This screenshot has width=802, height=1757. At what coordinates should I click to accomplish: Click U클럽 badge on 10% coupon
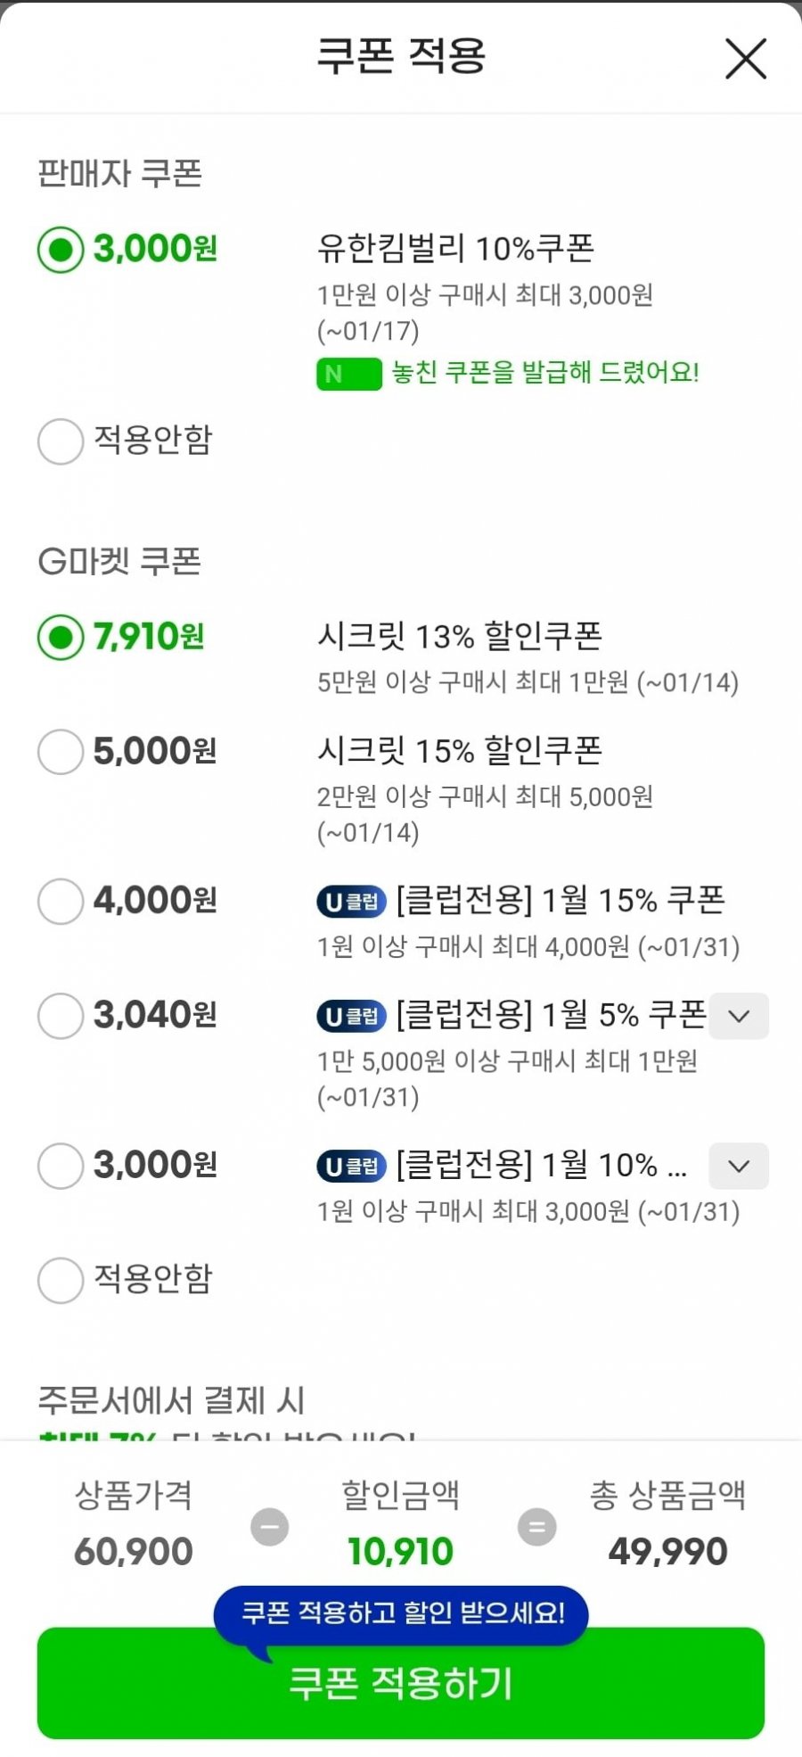pyautogui.click(x=351, y=1166)
